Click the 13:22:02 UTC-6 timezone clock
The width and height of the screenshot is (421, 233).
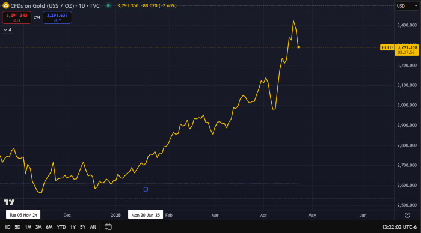(399, 227)
